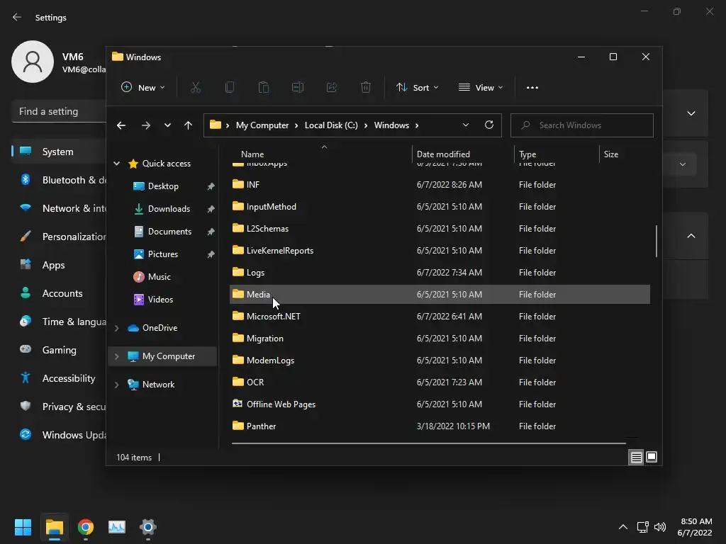Open the See more ellipsis menu
Viewport: 726px width, 544px height.
(x=532, y=87)
